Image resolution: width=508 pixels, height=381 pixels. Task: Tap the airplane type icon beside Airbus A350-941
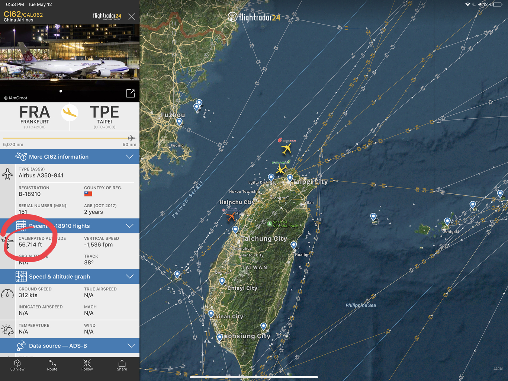[x=7, y=174]
